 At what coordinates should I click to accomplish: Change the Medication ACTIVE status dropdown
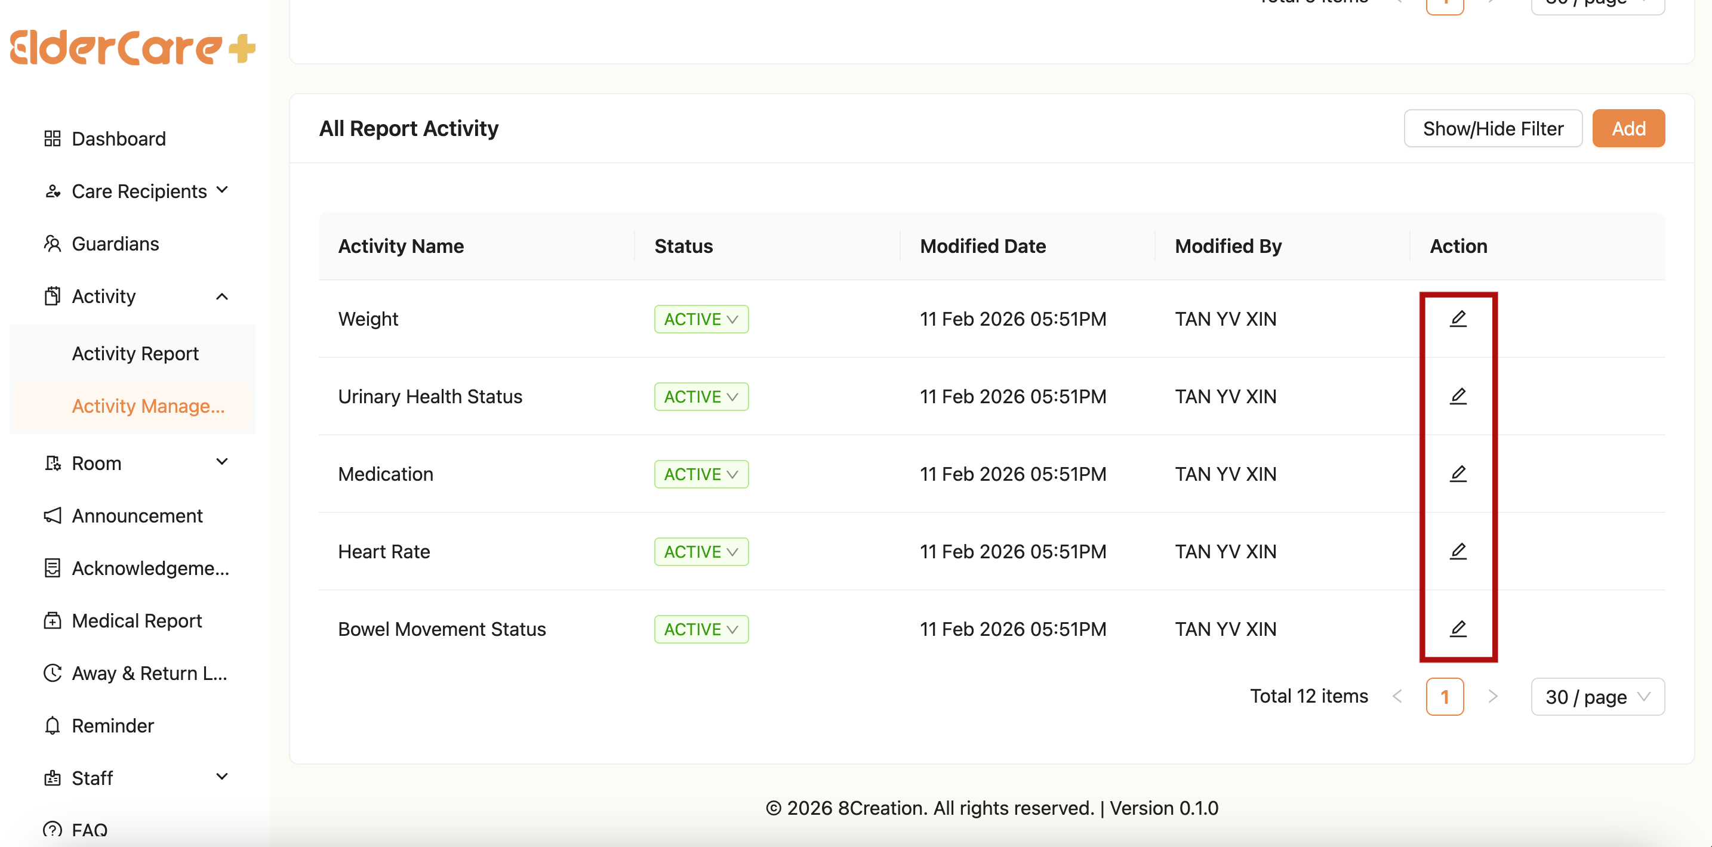coord(700,474)
